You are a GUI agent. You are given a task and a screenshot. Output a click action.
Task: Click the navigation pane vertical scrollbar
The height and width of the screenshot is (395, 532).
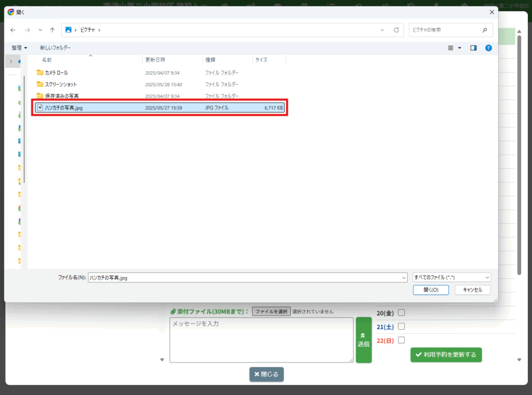click(24, 130)
